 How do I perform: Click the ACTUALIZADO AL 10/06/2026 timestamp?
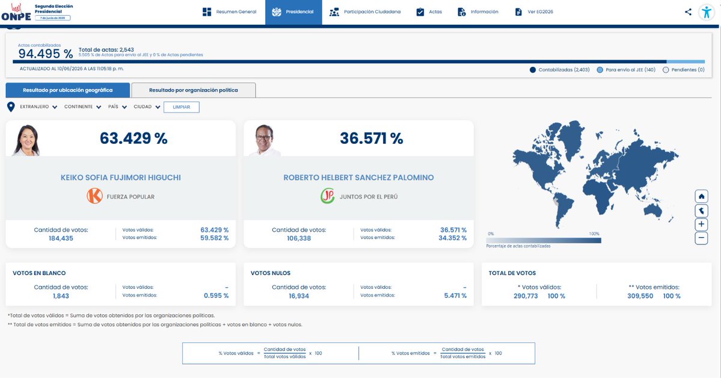[72, 69]
